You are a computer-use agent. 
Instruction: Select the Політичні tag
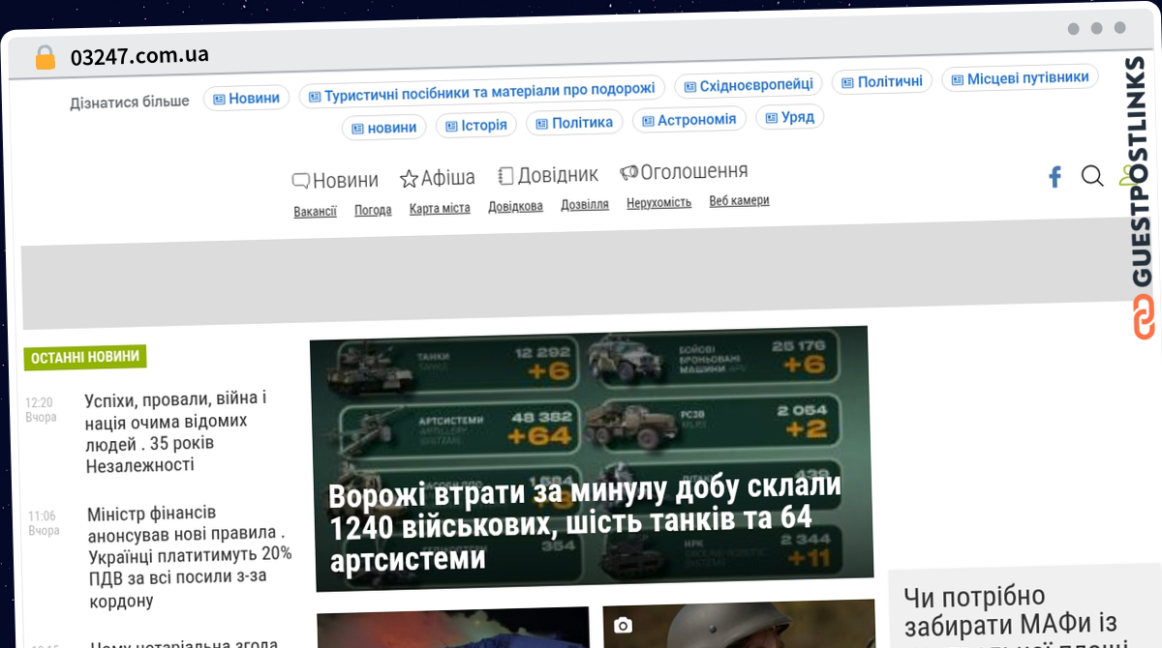(x=881, y=82)
